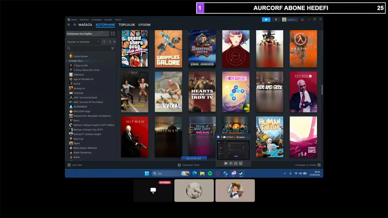
Task: Click the Steam icon on the taskbar
Action: [x=241, y=173]
